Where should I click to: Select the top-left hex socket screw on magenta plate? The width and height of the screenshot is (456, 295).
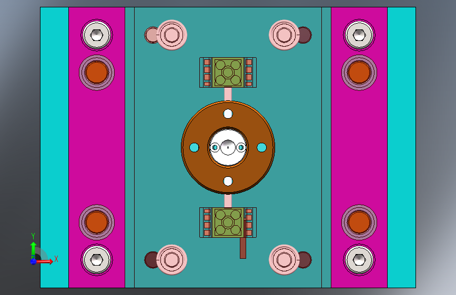97,35
